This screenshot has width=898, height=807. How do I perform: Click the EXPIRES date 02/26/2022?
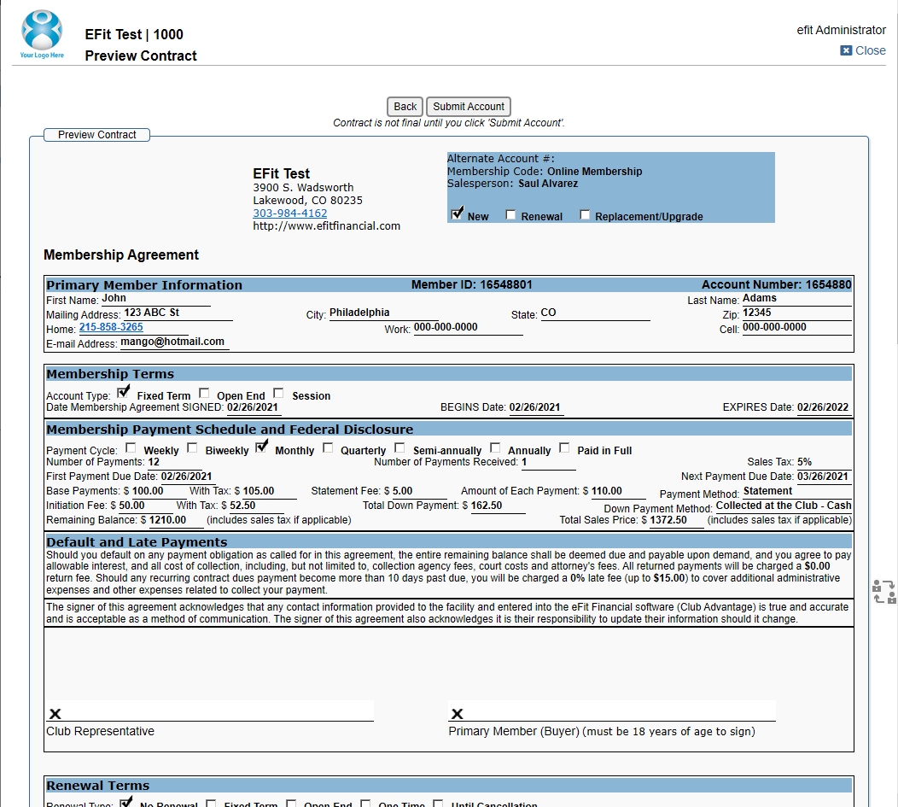pos(822,407)
